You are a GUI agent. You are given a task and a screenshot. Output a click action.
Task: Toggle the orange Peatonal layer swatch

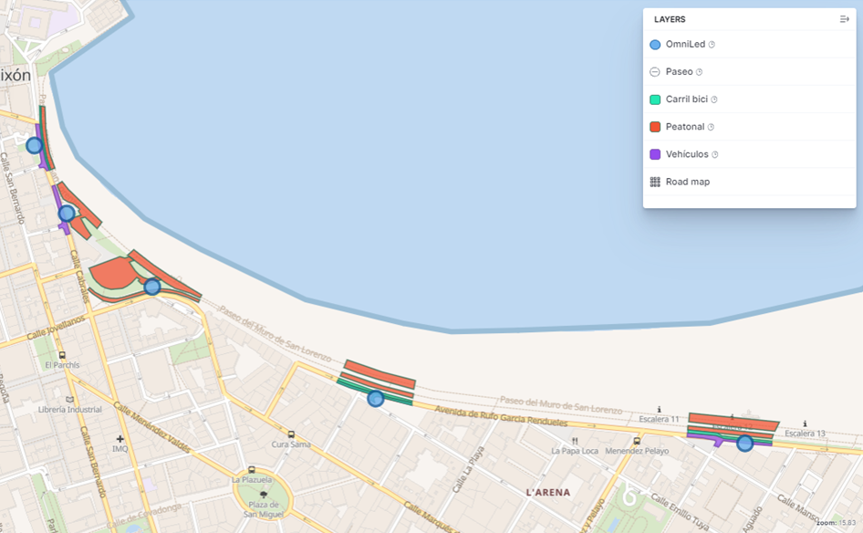[655, 127]
